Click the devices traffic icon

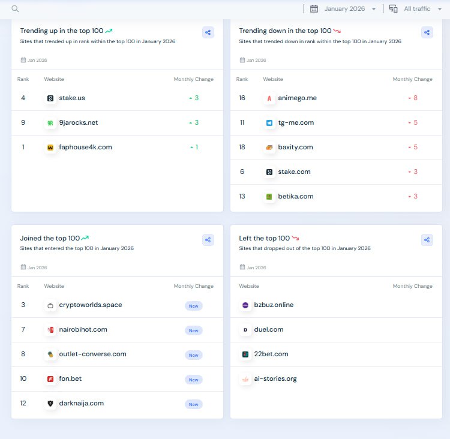394,8
